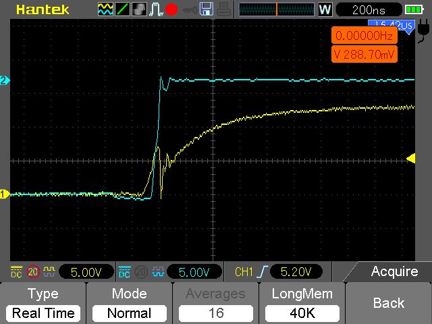Click CH1 yellow probe waveform icon
Viewport: 432px width, 324px height.
[x=49, y=272]
